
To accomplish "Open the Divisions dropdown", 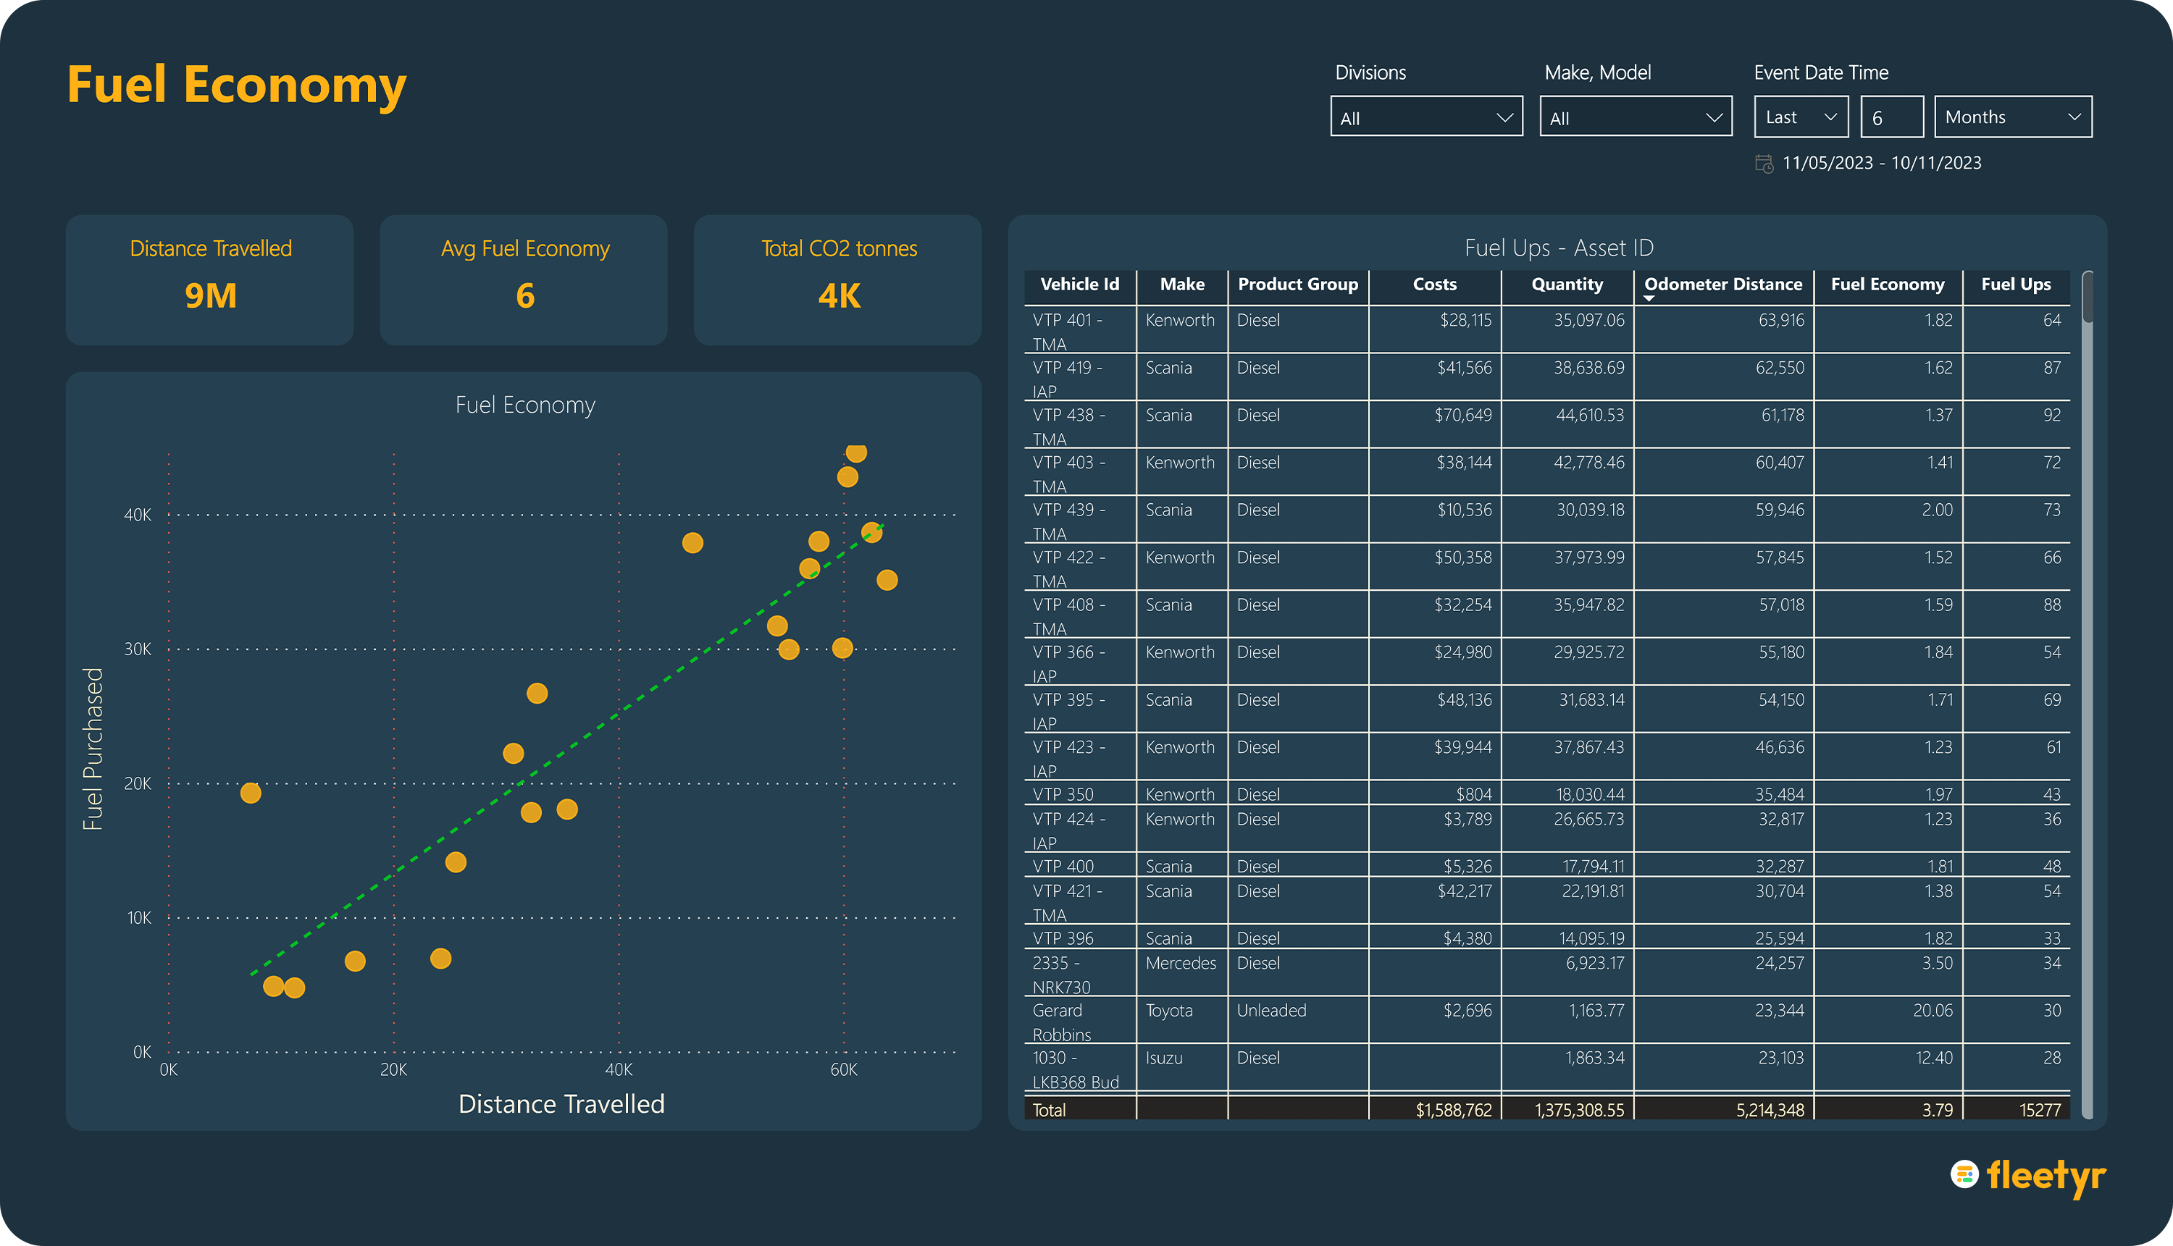I will [1426, 117].
